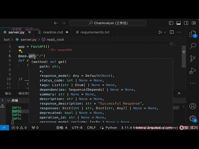Go back with the left arrow
Screen dimensions: 199x149
pyautogui.click(x=56, y=23)
